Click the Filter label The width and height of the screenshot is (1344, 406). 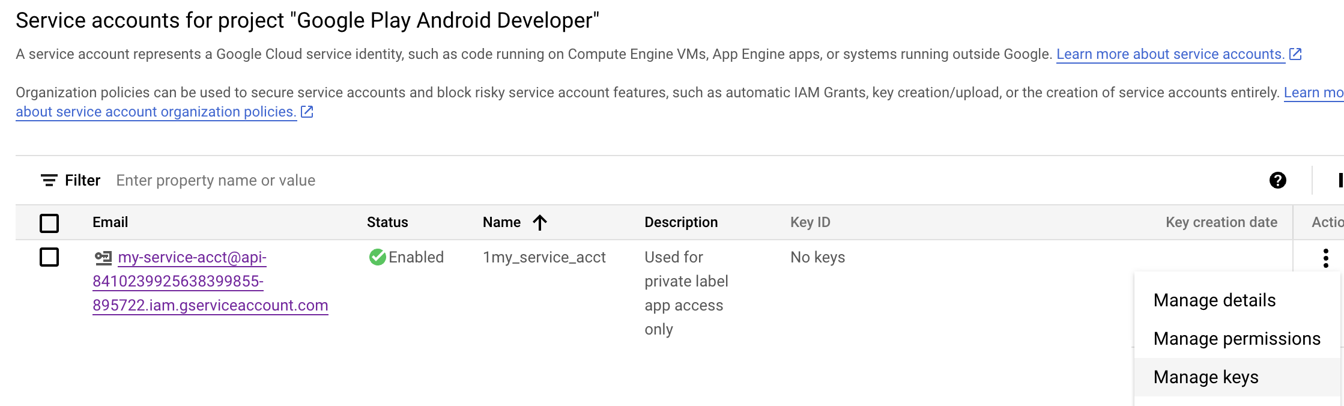point(83,180)
